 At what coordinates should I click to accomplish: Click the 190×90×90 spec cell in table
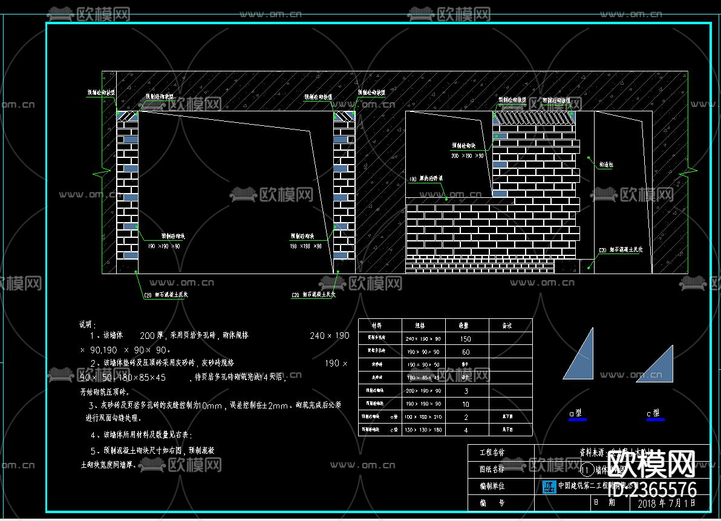click(x=423, y=352)
